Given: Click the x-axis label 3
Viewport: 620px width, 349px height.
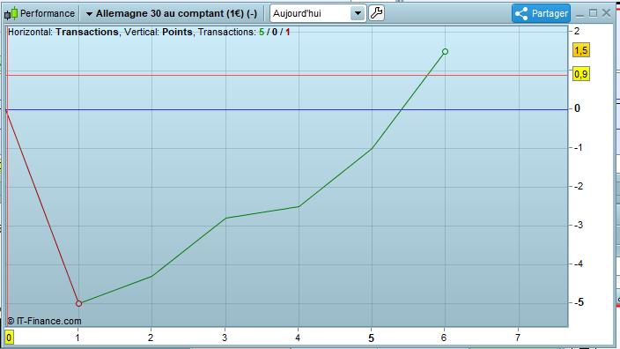Looking at the screenshot, I should point(225,338).
